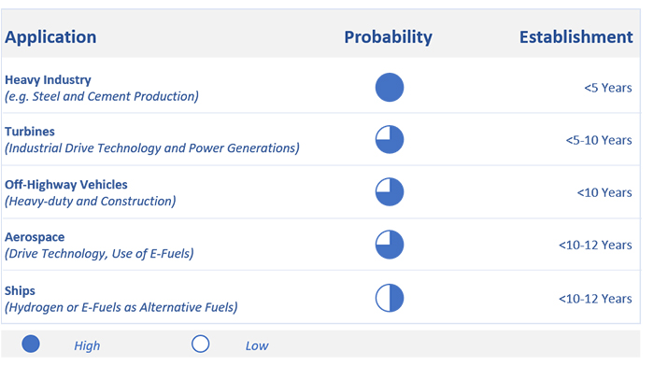Select the Aerospace probability pie icon

pyautogui.click(x=390, y=245)
